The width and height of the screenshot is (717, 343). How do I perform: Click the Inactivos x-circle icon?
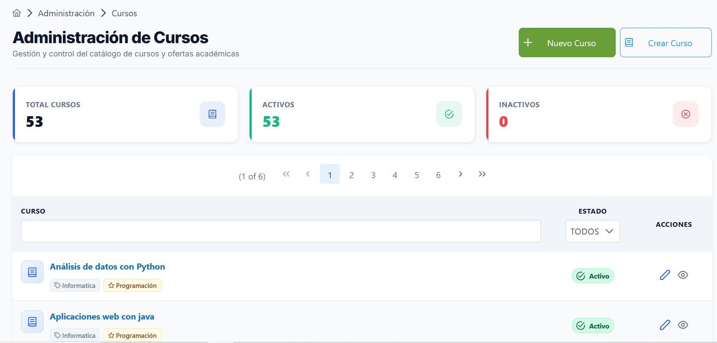pos(686,114)
